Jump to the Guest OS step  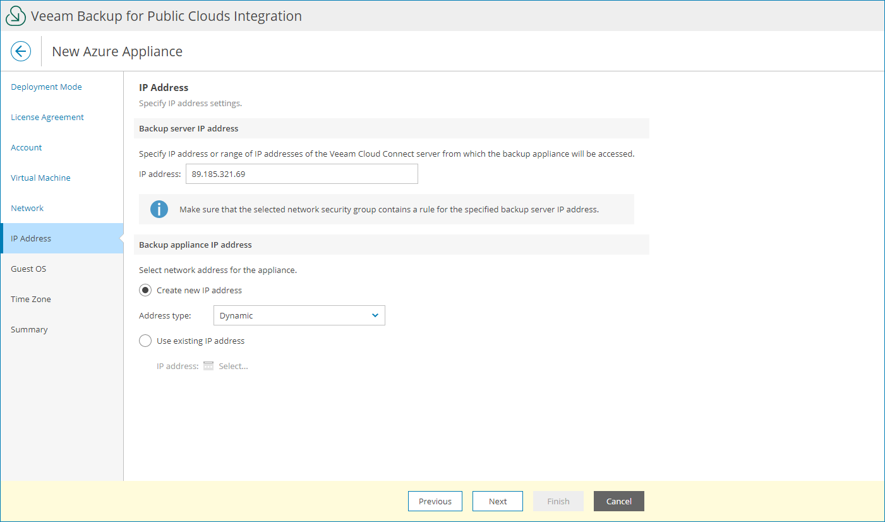(28, 269)
